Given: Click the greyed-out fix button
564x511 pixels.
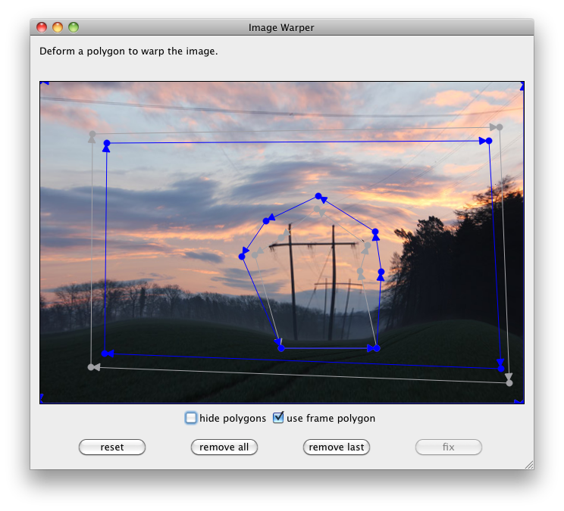Looking at the screenshot, I should pos(449,447).
